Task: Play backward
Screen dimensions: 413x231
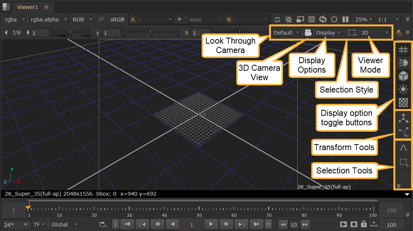Action: coord(173,225)
